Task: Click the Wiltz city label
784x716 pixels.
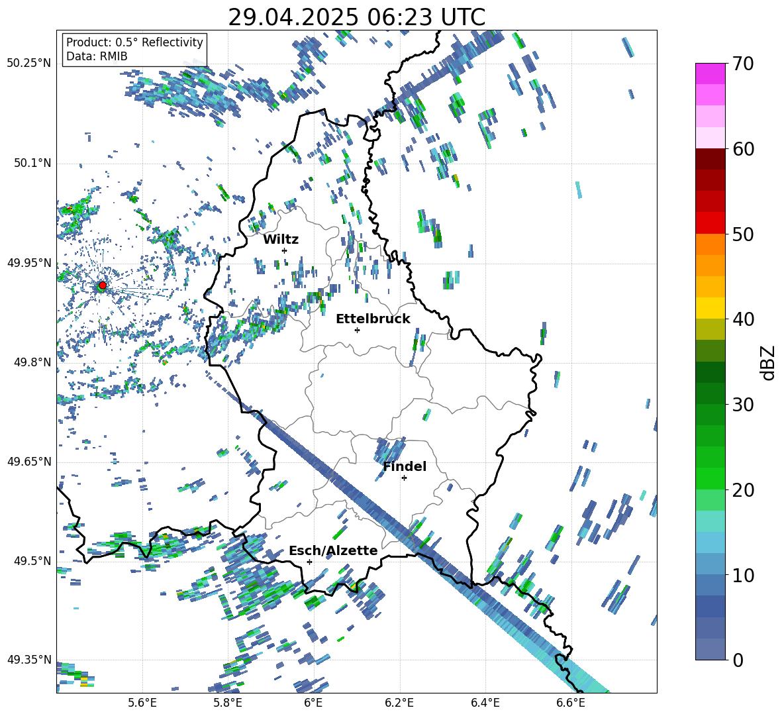Action: (x=281, y=240)
